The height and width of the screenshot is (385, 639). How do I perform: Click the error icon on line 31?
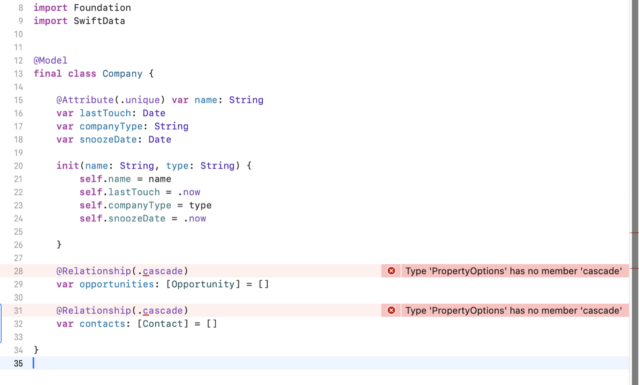[391, 310]
